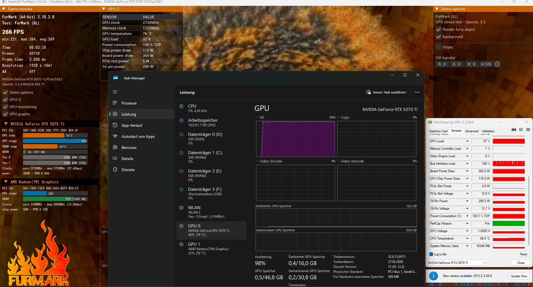Collapse the NVIDIA GeForce RTX 5070 Ti section
Screen dimensions: 533x287
(x=6, y=124)
